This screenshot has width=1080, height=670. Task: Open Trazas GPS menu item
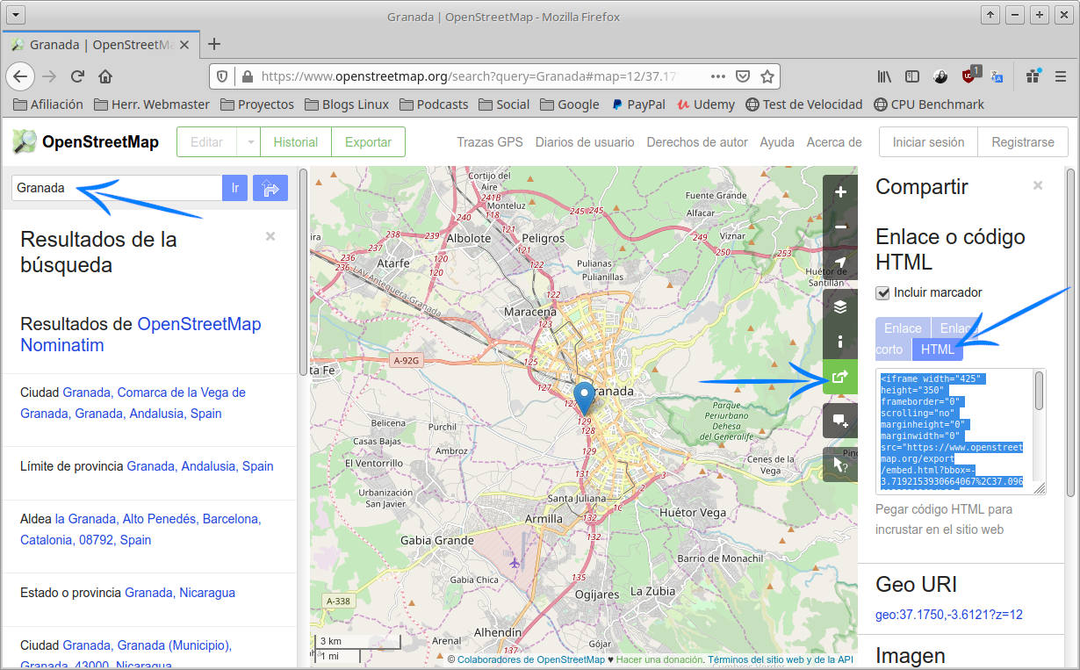[490, 142]
